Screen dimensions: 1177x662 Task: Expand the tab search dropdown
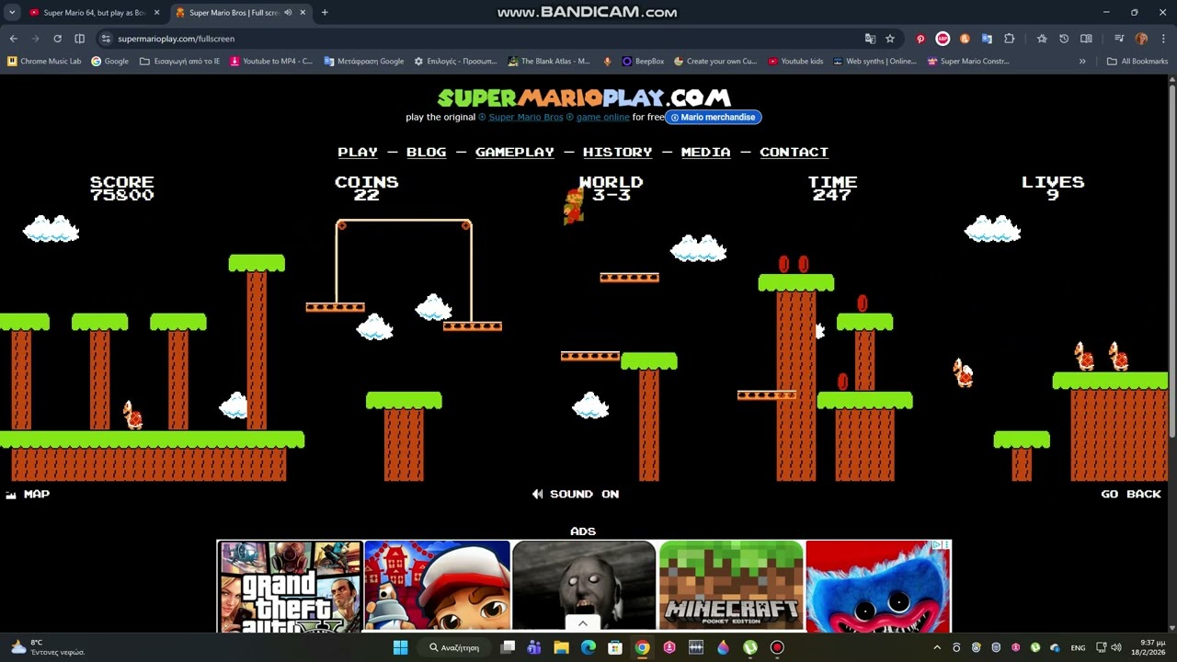12,13
